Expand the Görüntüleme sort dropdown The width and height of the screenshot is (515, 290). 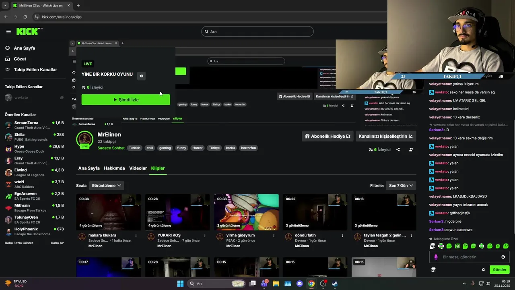pyautogui.click(x=106, y=186)
